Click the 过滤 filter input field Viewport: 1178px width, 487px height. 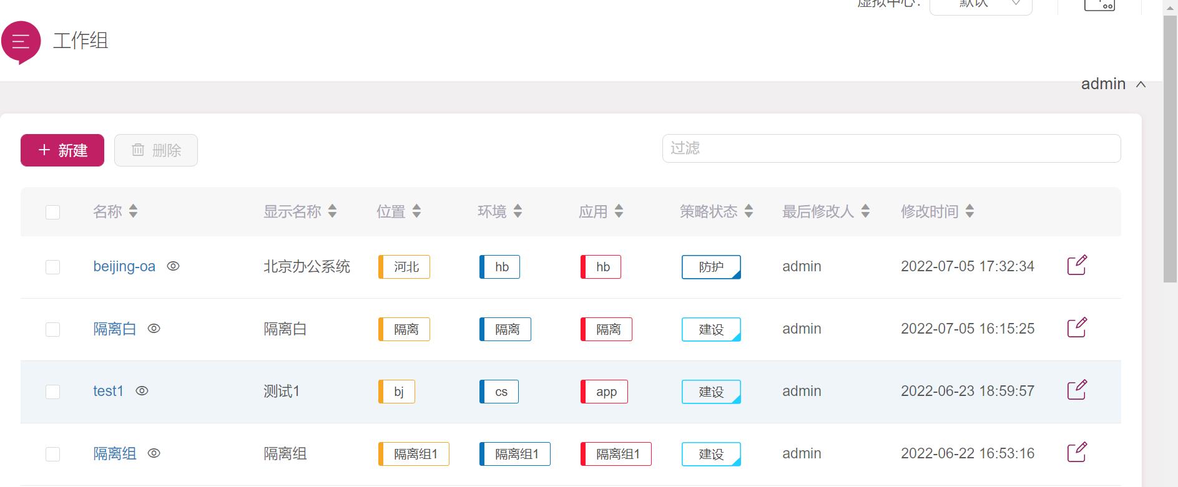(x=891, y=148)
